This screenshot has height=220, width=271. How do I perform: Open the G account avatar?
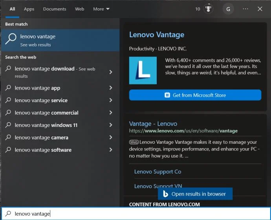(228, 9)
